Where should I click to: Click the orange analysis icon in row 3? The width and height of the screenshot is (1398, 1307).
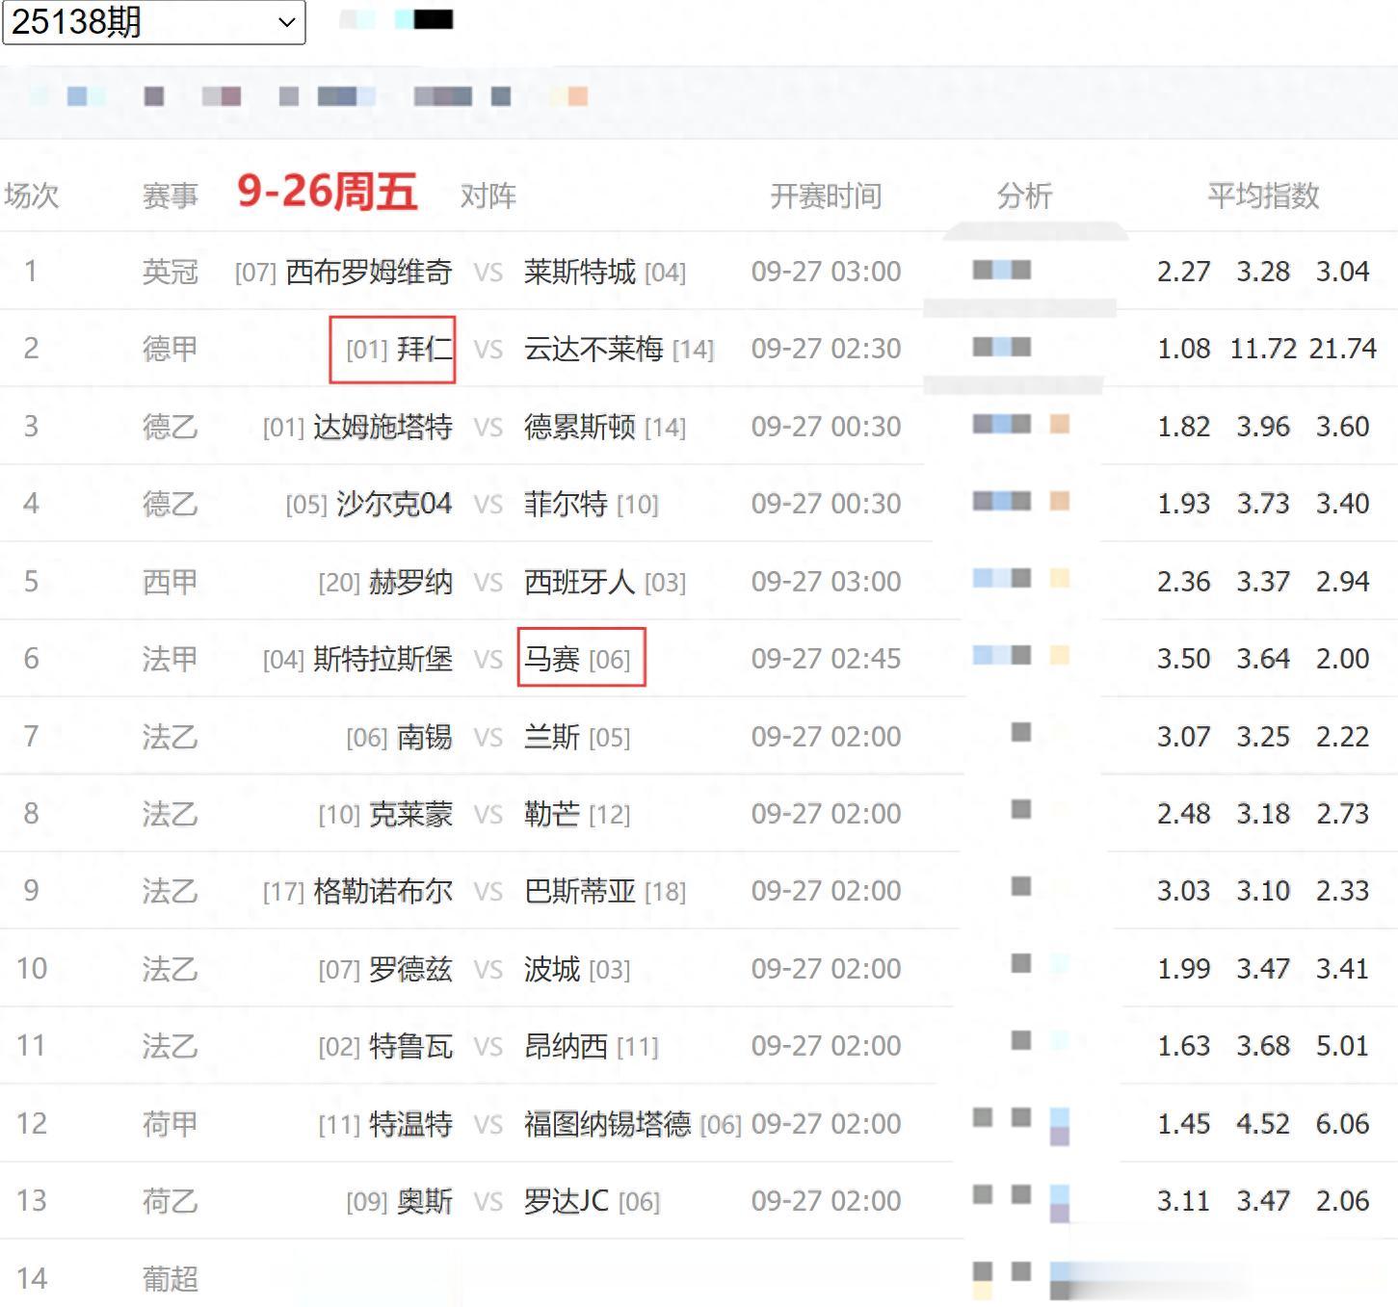point(1059,424)
